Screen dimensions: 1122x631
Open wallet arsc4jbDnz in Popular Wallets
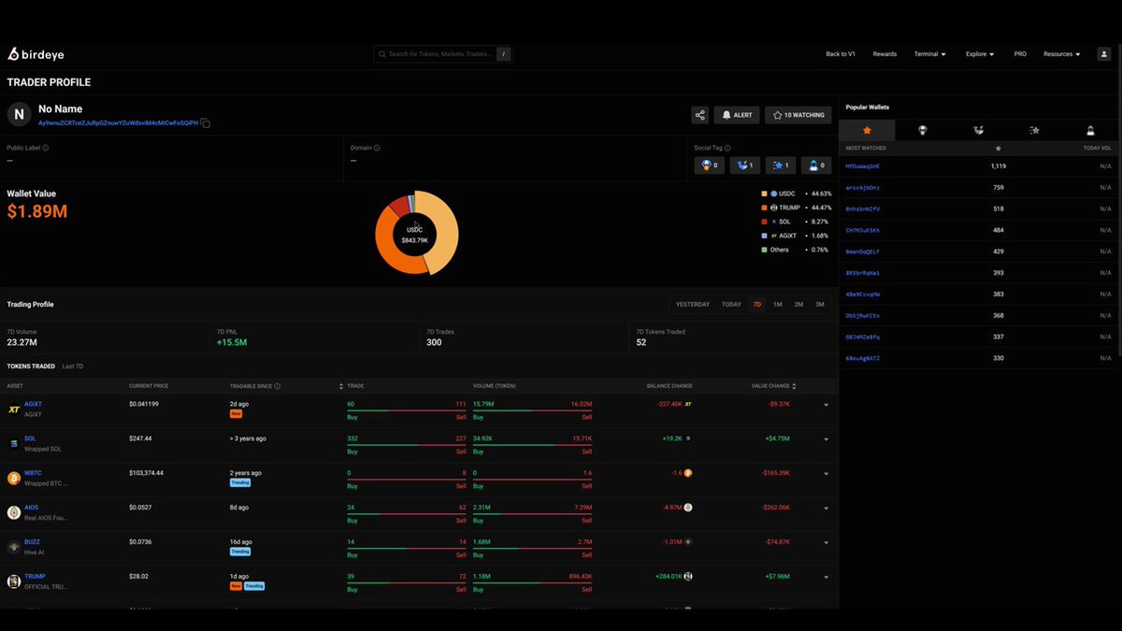coord(862,187)
